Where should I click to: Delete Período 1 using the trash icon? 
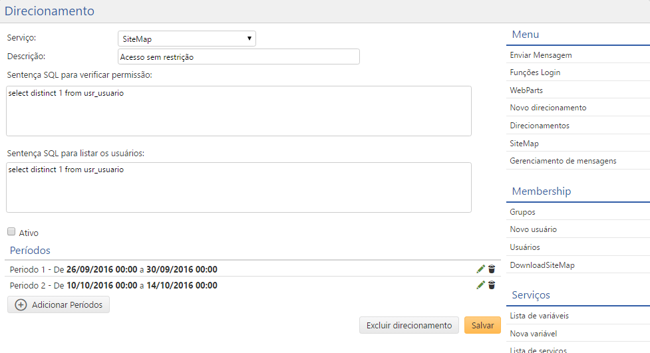(x=492, y=269)
